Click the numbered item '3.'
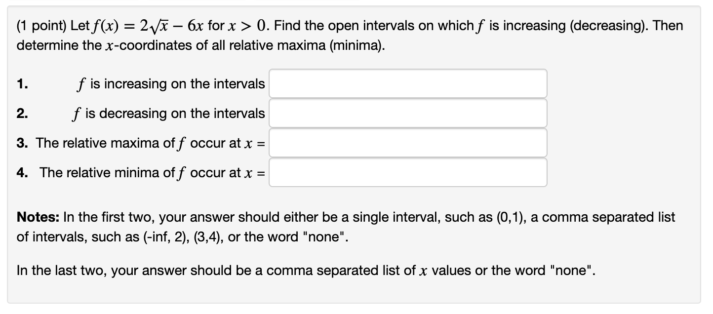 (20, 143)
